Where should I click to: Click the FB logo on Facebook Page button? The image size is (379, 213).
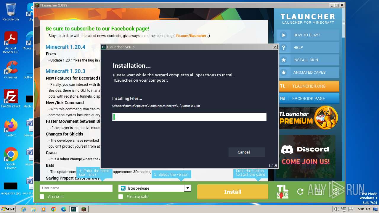[282, 99]
